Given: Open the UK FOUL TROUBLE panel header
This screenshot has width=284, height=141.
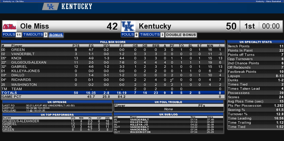Looking at the screenshot, I should tap(168, 102).
